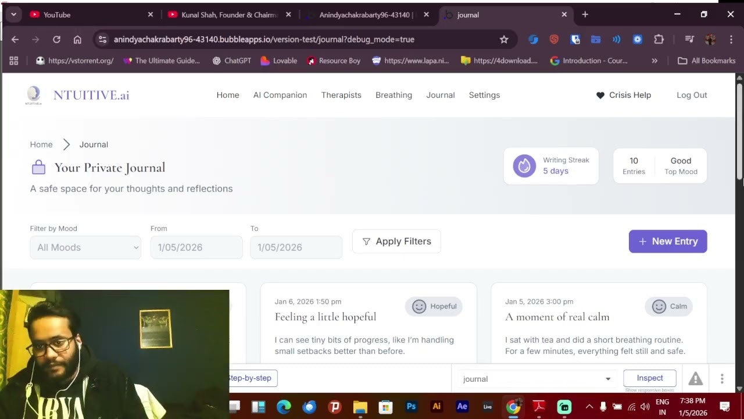This screenshot has width=744, height=419.
Task: Click the lock icon beside Your Private Journal
Action: pyautogui.click(x=38, y=167)
